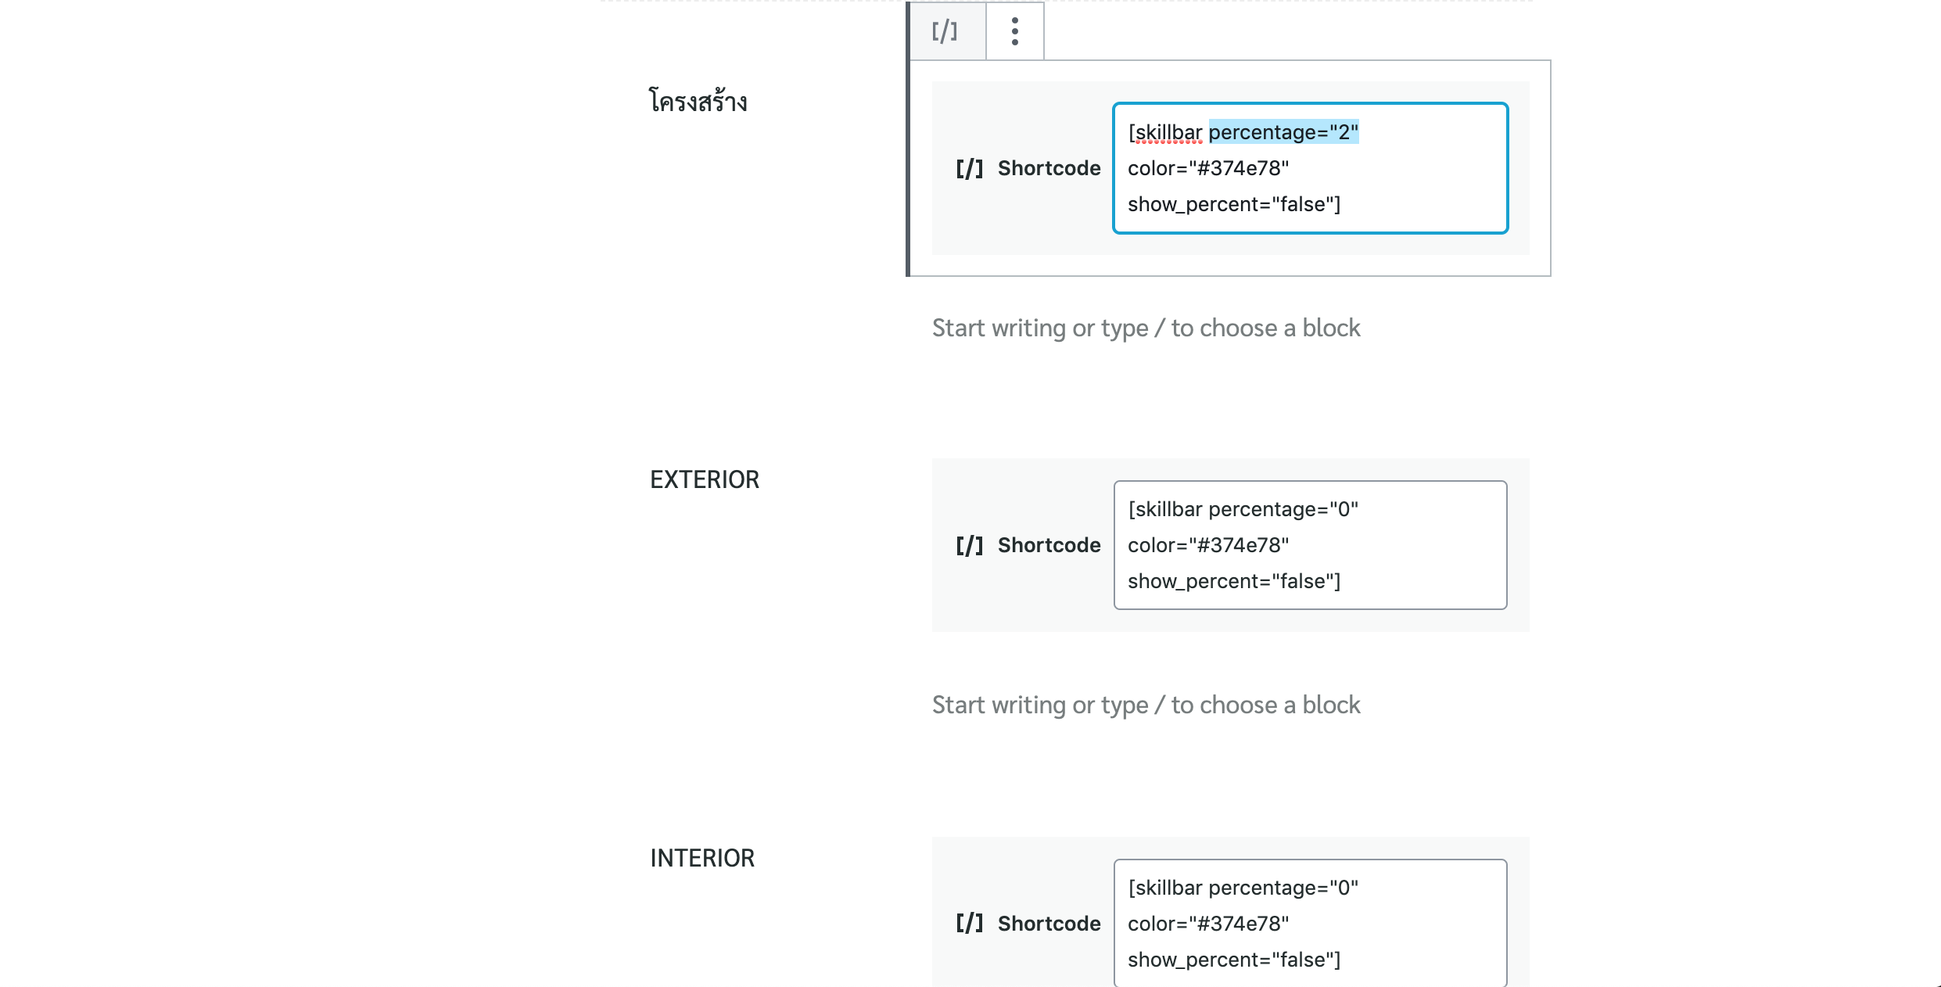Image resolution: width=1941 pixels, height=987 pixels.
Task: Click the color line in the INTERIOR shortcode
Action: click(x=1208, y=924)
